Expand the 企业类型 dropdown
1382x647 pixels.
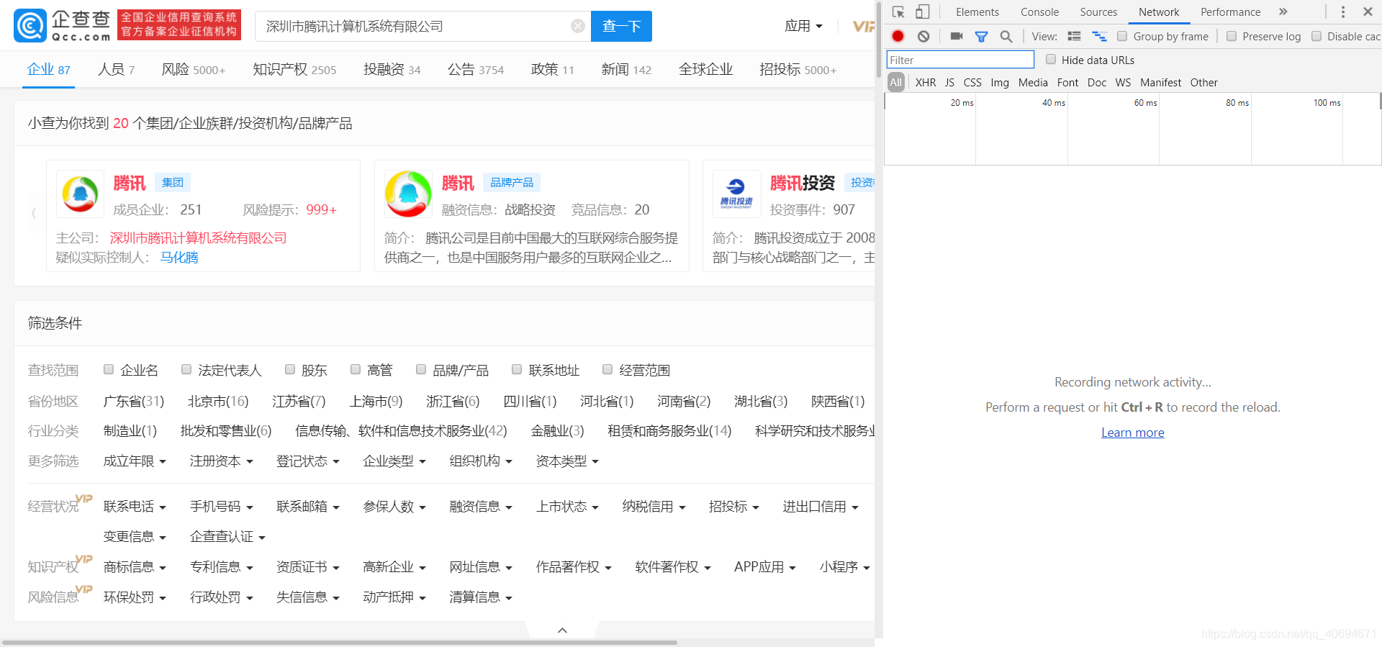tap(394, 461)
